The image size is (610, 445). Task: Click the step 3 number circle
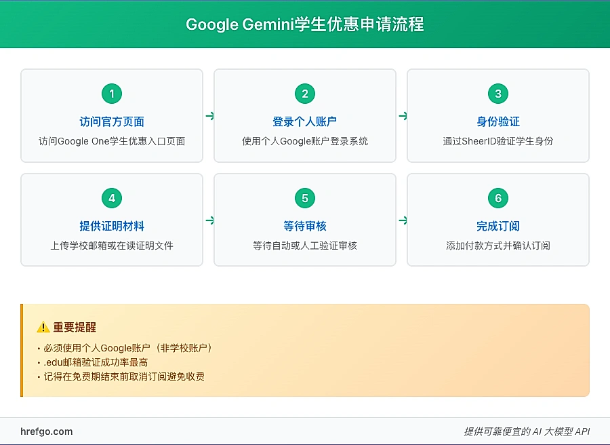pos(498,94)
